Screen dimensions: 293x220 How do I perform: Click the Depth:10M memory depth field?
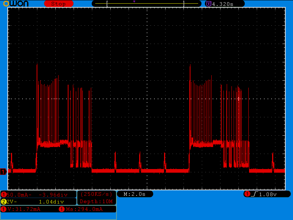(97, 201)
